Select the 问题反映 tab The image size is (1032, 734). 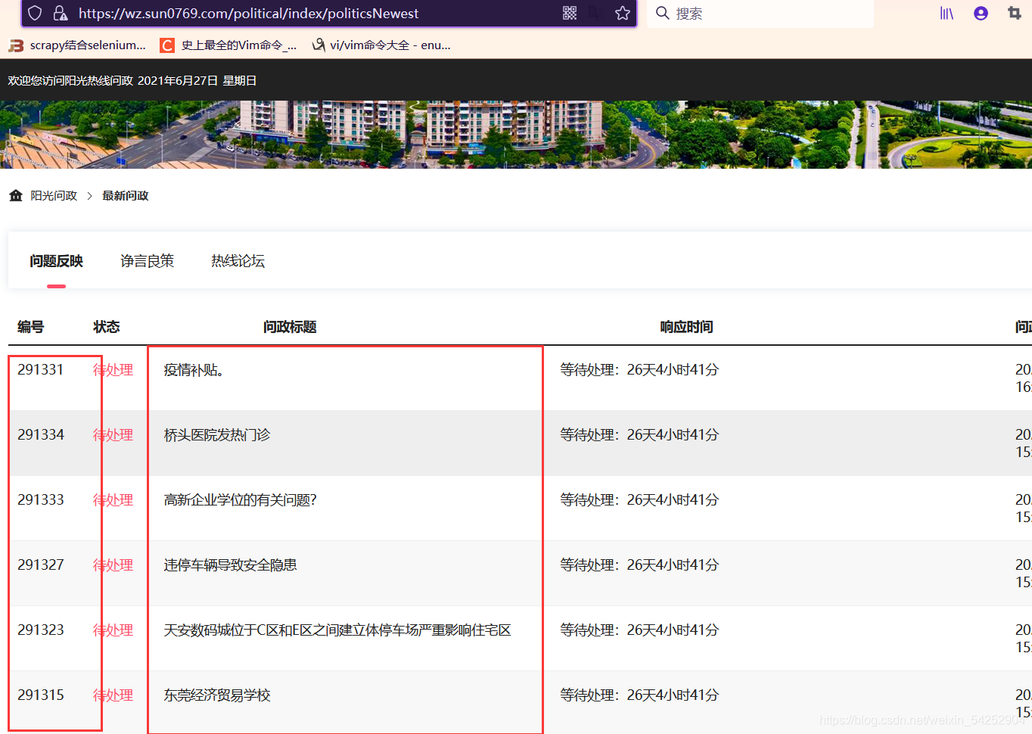click(57, 261)
